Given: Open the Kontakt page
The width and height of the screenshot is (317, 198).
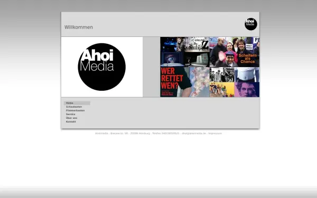Looking at the screenshot, I should click(71, 121).
